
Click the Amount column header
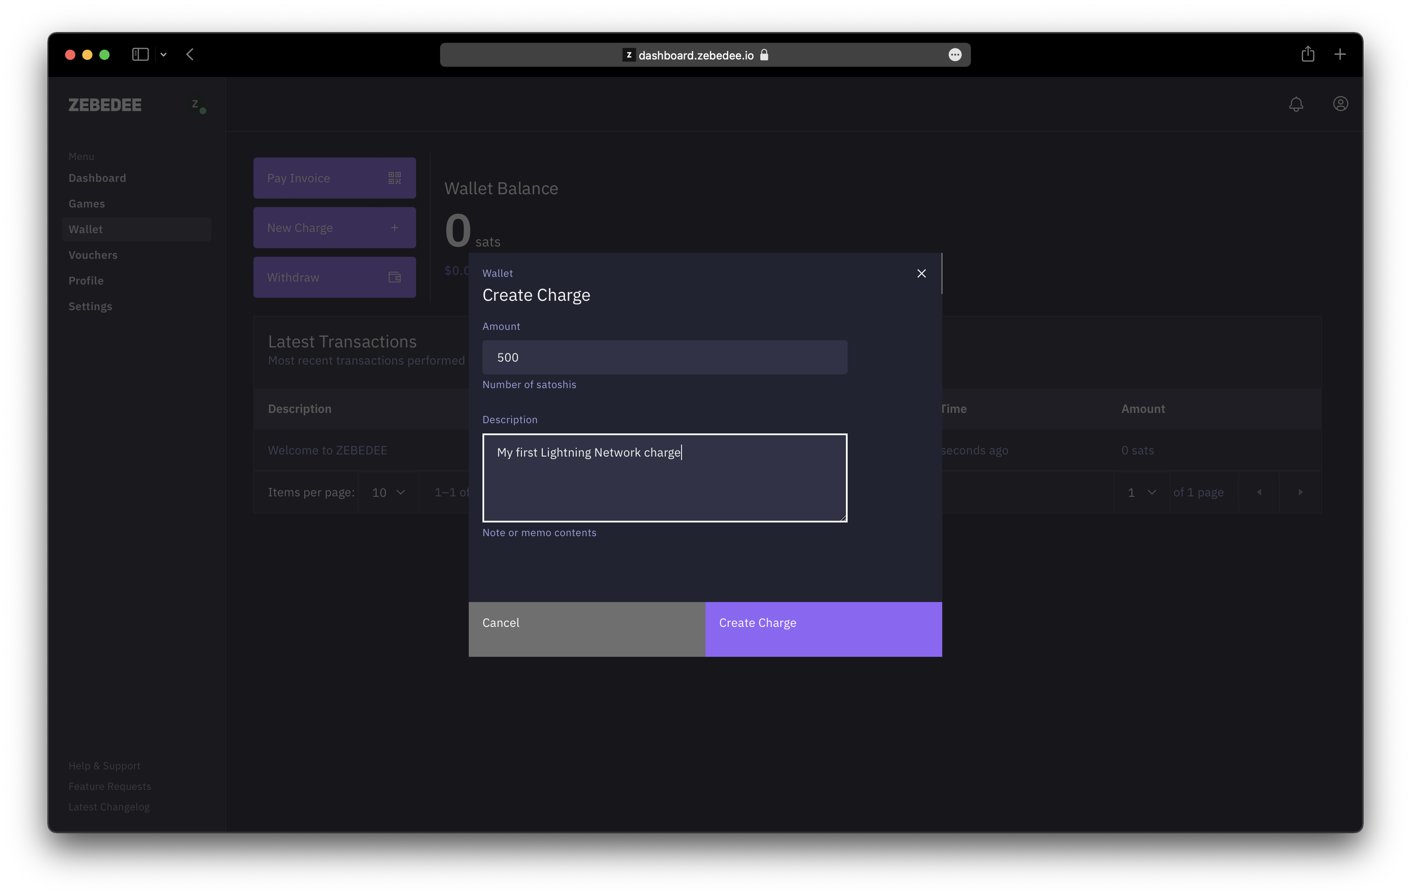pos(1143,409)
